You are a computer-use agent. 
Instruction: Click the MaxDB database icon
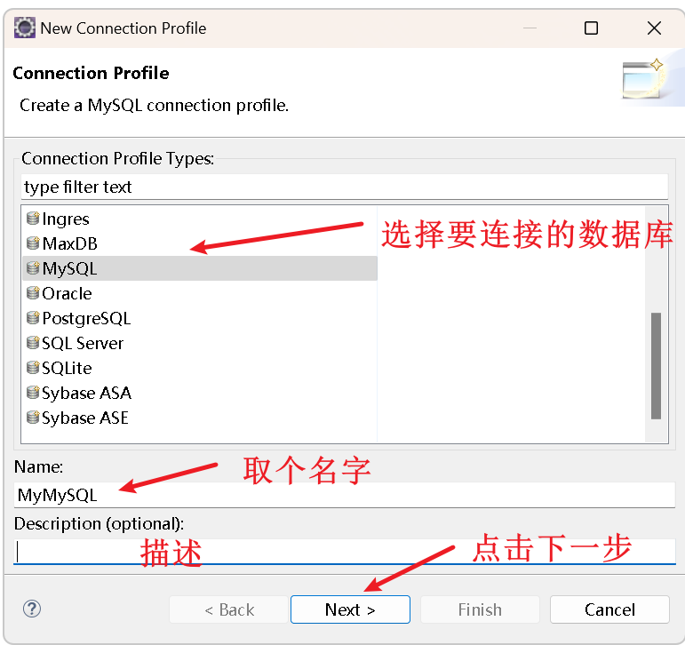[33, 243]
